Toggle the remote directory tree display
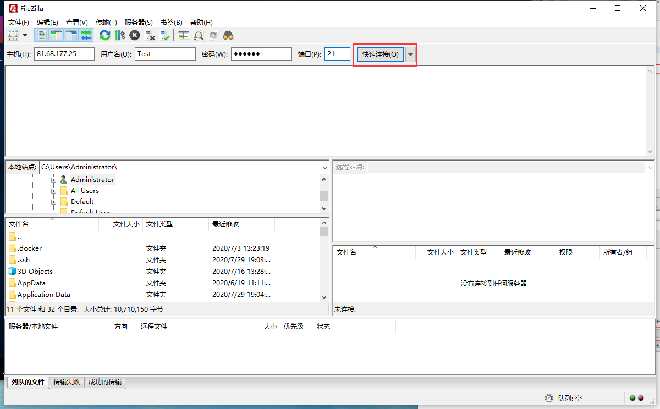 point(71,35)
